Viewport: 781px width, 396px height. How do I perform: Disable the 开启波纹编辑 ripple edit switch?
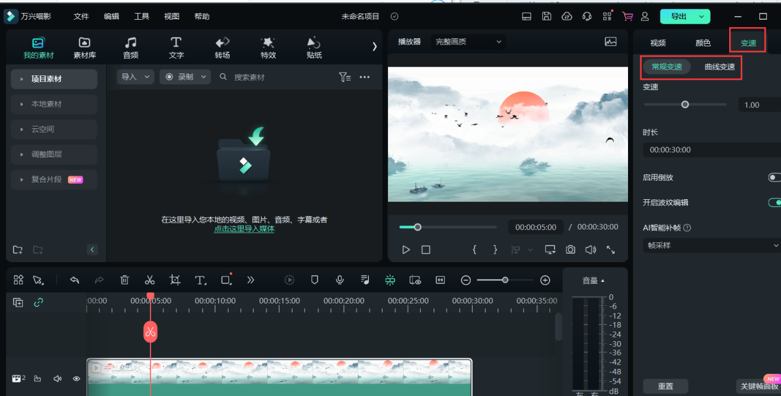[774, 202]
